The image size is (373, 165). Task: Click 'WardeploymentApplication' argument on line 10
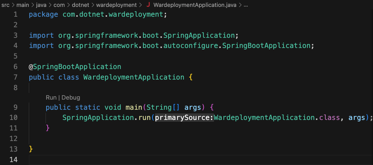click(x=265, y=117)
